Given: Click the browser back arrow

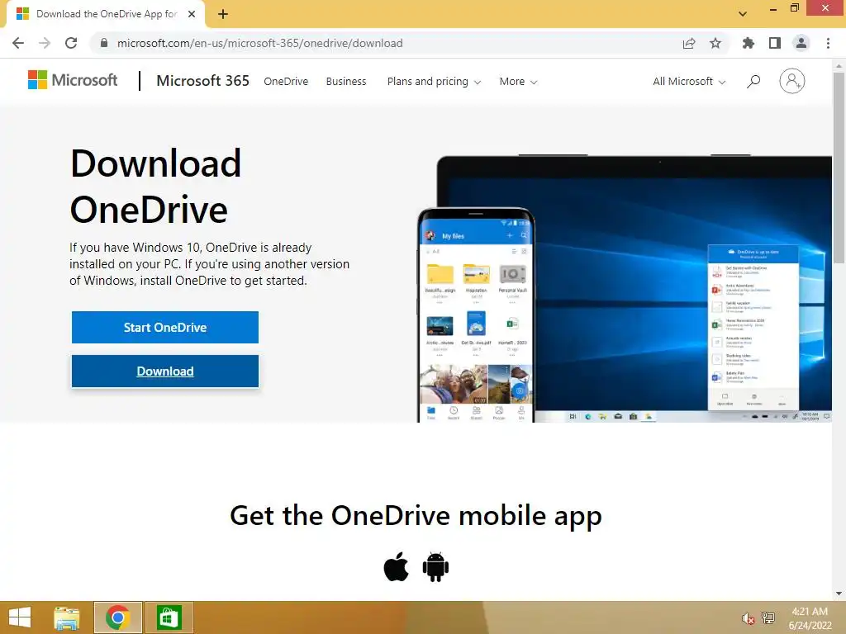Looking at the screenshot, I should (x=18, y=43).
